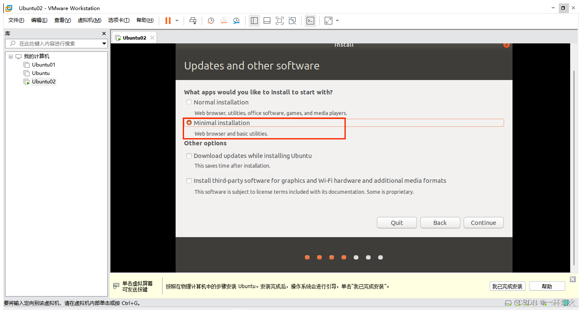Toggle the library sidebar view icon
The image size is (582, 310).
254,21
